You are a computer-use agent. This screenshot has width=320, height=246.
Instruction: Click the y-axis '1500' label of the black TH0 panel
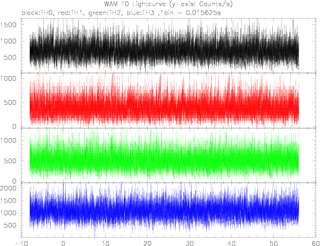click(x=8, y=25)
